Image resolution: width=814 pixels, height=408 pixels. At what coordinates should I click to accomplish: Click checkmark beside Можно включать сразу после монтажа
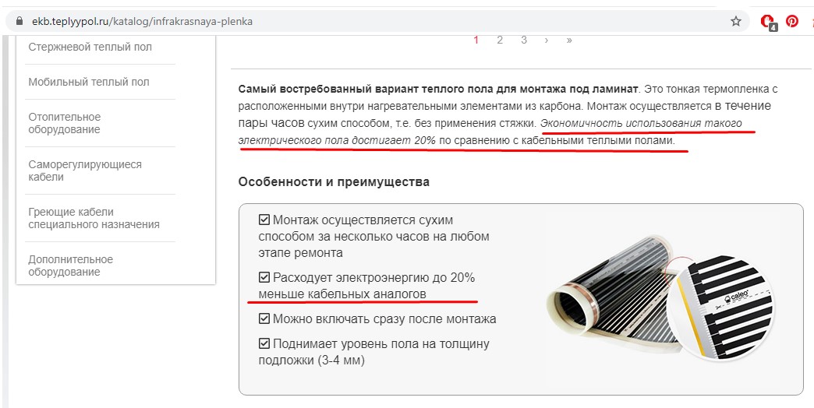click(x=264, y=318)
